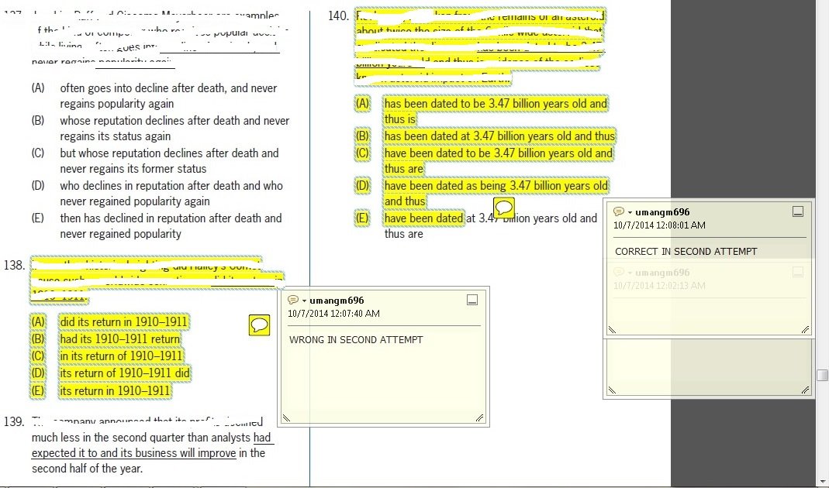Click the vertical scrollbar thumb
The width and height of the screenshot is (829, 488).
tap(822, 376)
